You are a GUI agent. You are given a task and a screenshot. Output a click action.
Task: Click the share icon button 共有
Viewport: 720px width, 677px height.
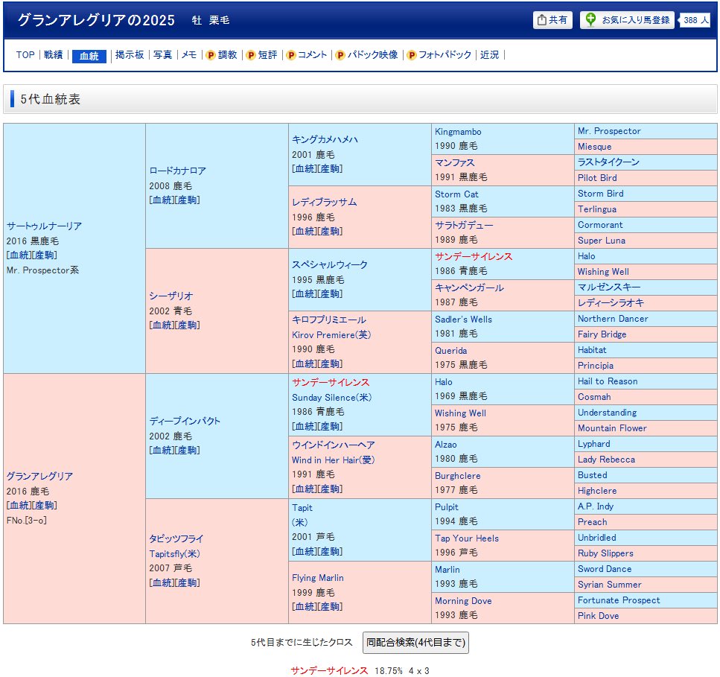552,20
